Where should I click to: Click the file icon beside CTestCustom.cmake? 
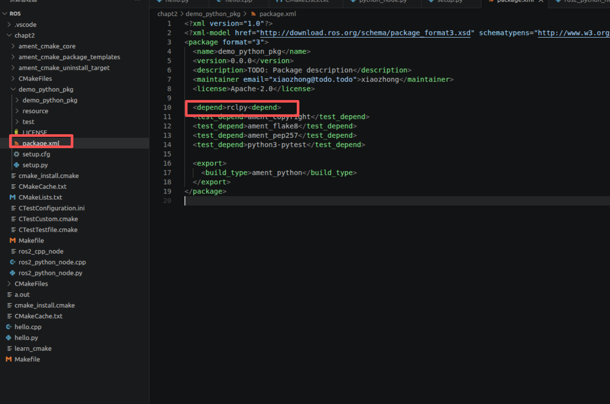pos(13,219)
